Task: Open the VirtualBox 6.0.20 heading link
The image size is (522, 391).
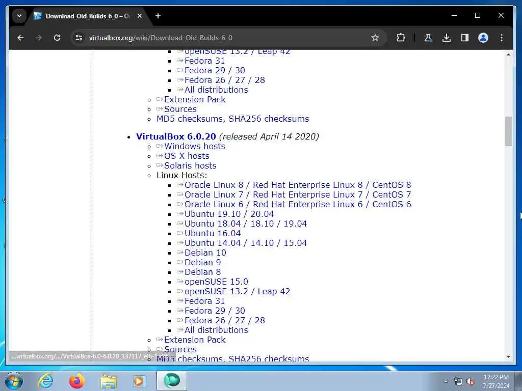Action: coord(176,136)
